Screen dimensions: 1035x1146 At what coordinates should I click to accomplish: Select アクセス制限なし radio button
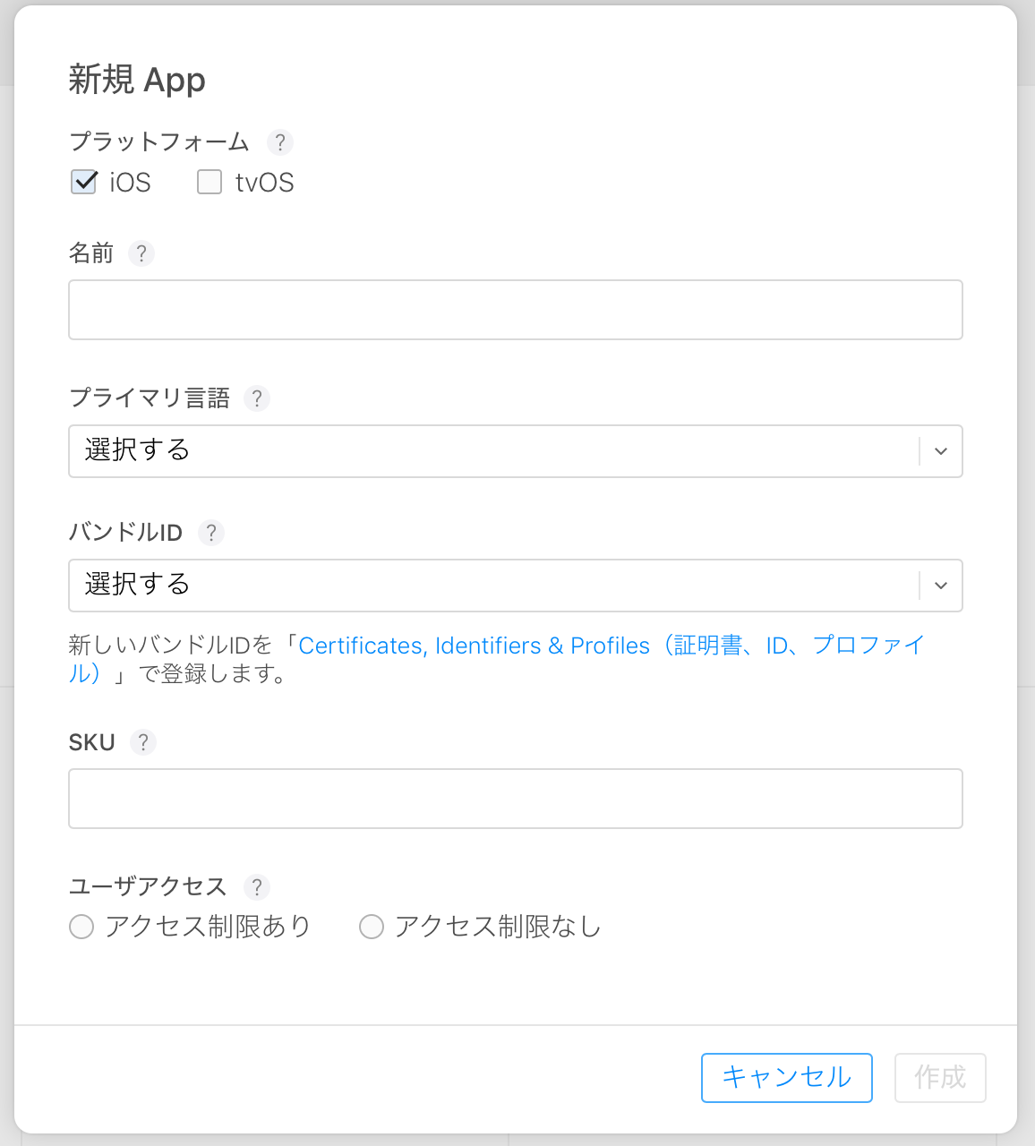[372, 927]
